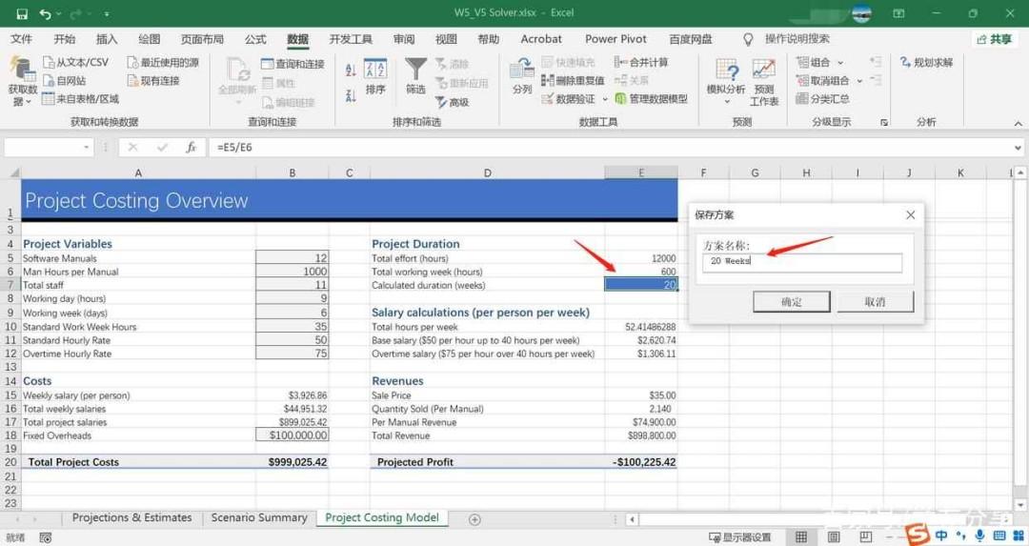Screen dimensions: 1029x546
Task: Switch to Power Pivot tab
Action: point(615,39)
